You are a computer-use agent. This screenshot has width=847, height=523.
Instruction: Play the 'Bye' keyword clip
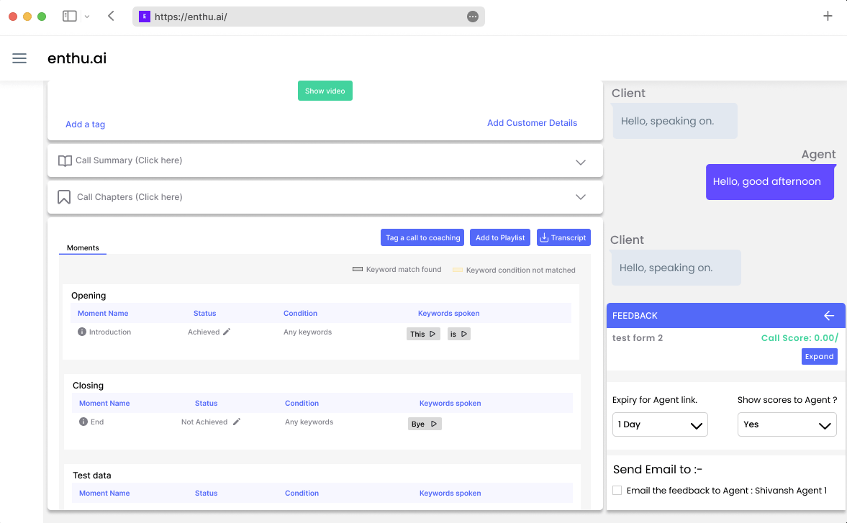[x=433, y=424]
